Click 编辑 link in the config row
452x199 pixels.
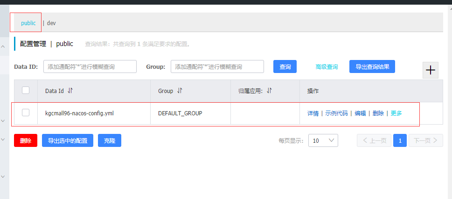tap(360, 113)
